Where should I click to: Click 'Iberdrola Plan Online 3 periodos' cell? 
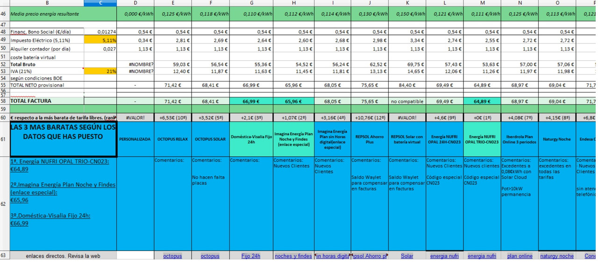pos(520,139)
